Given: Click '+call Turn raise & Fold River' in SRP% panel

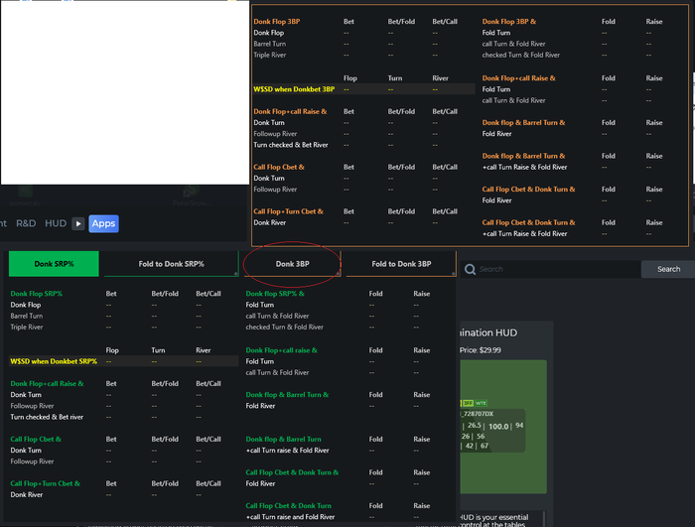Looking at the screenshot, I should pyautogui.click(x=287, y=451).
